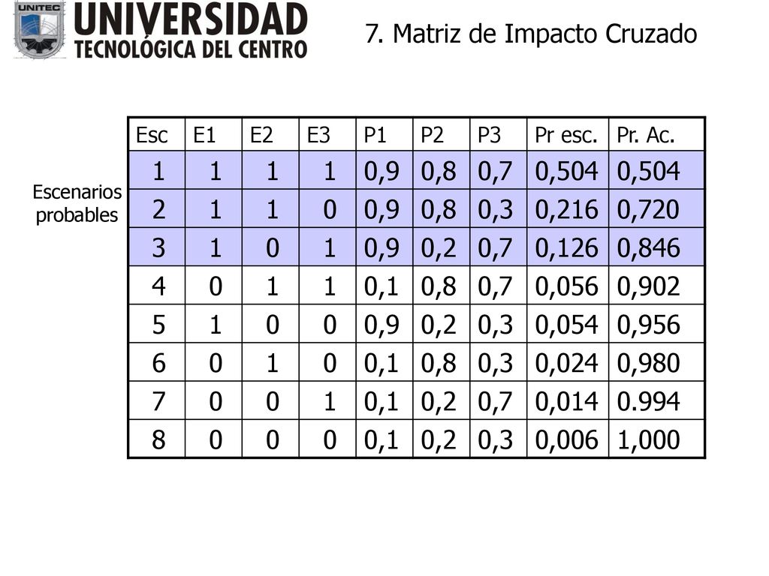This screenshot has width=769, height=576.
Task: Select the cell showing 0,720
Action: coord(656,208)
